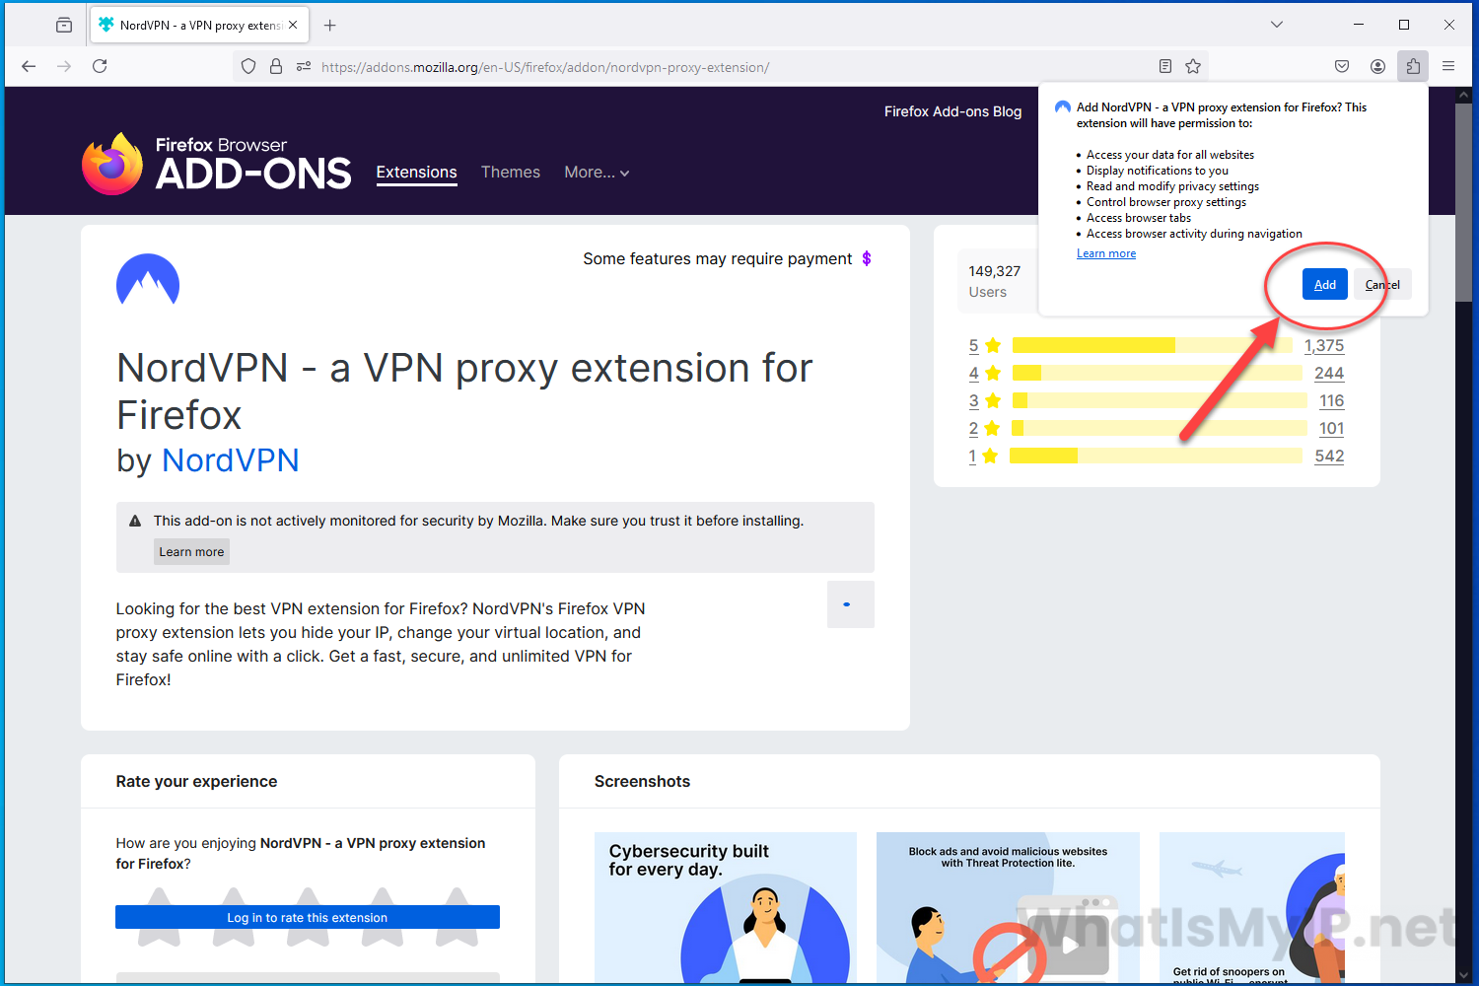Click Cancel in the permission popup
Viewport: 1479px width, 986px height.
coord(1382,284)
